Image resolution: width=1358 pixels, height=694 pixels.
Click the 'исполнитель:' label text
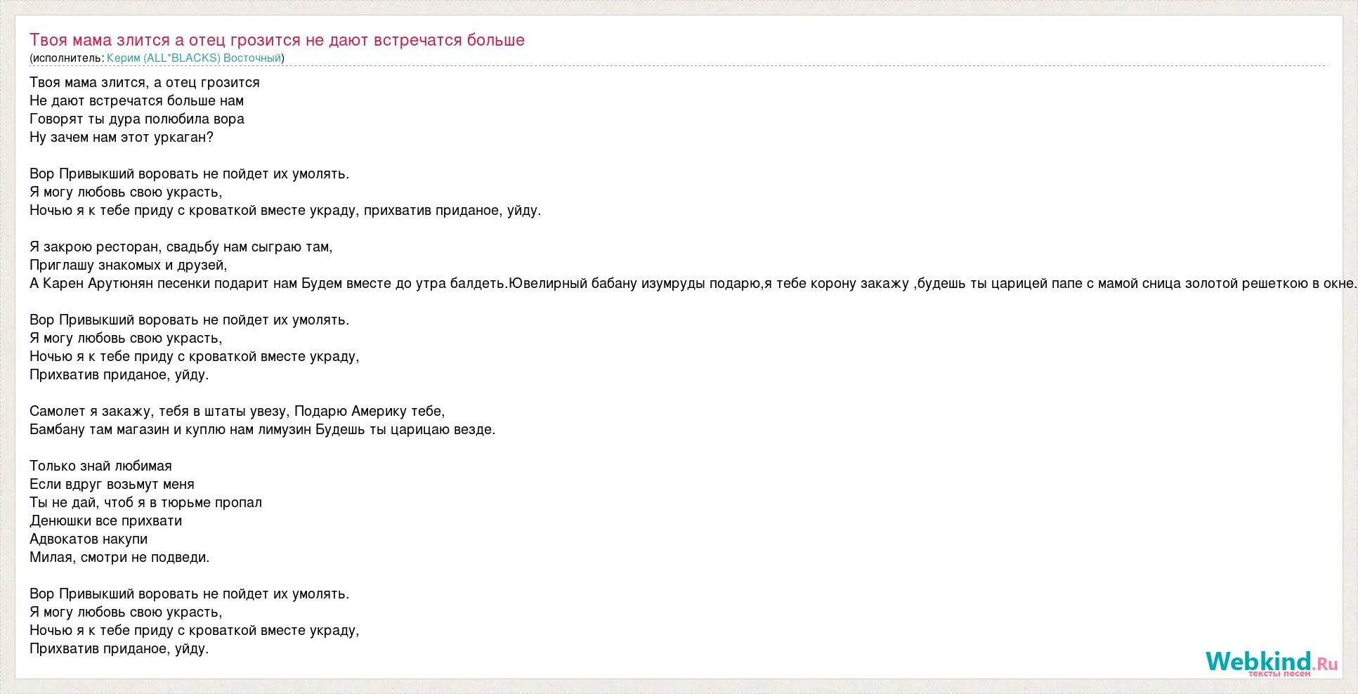[x=68, y=58]
